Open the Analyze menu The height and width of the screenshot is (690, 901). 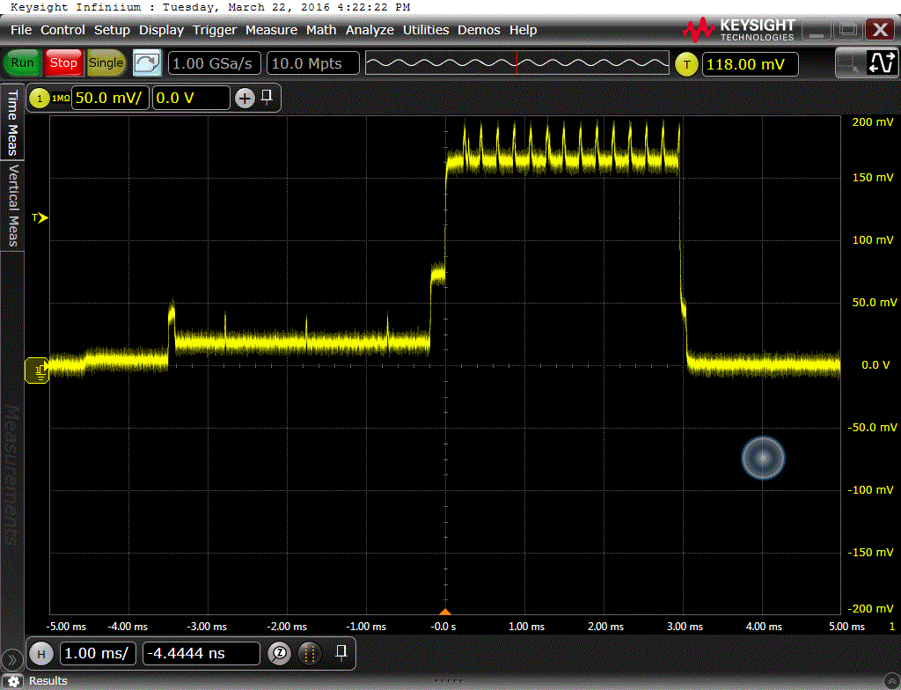(x=370, y=30)
